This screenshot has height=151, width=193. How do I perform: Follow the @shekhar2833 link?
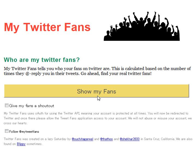[129, 139]
